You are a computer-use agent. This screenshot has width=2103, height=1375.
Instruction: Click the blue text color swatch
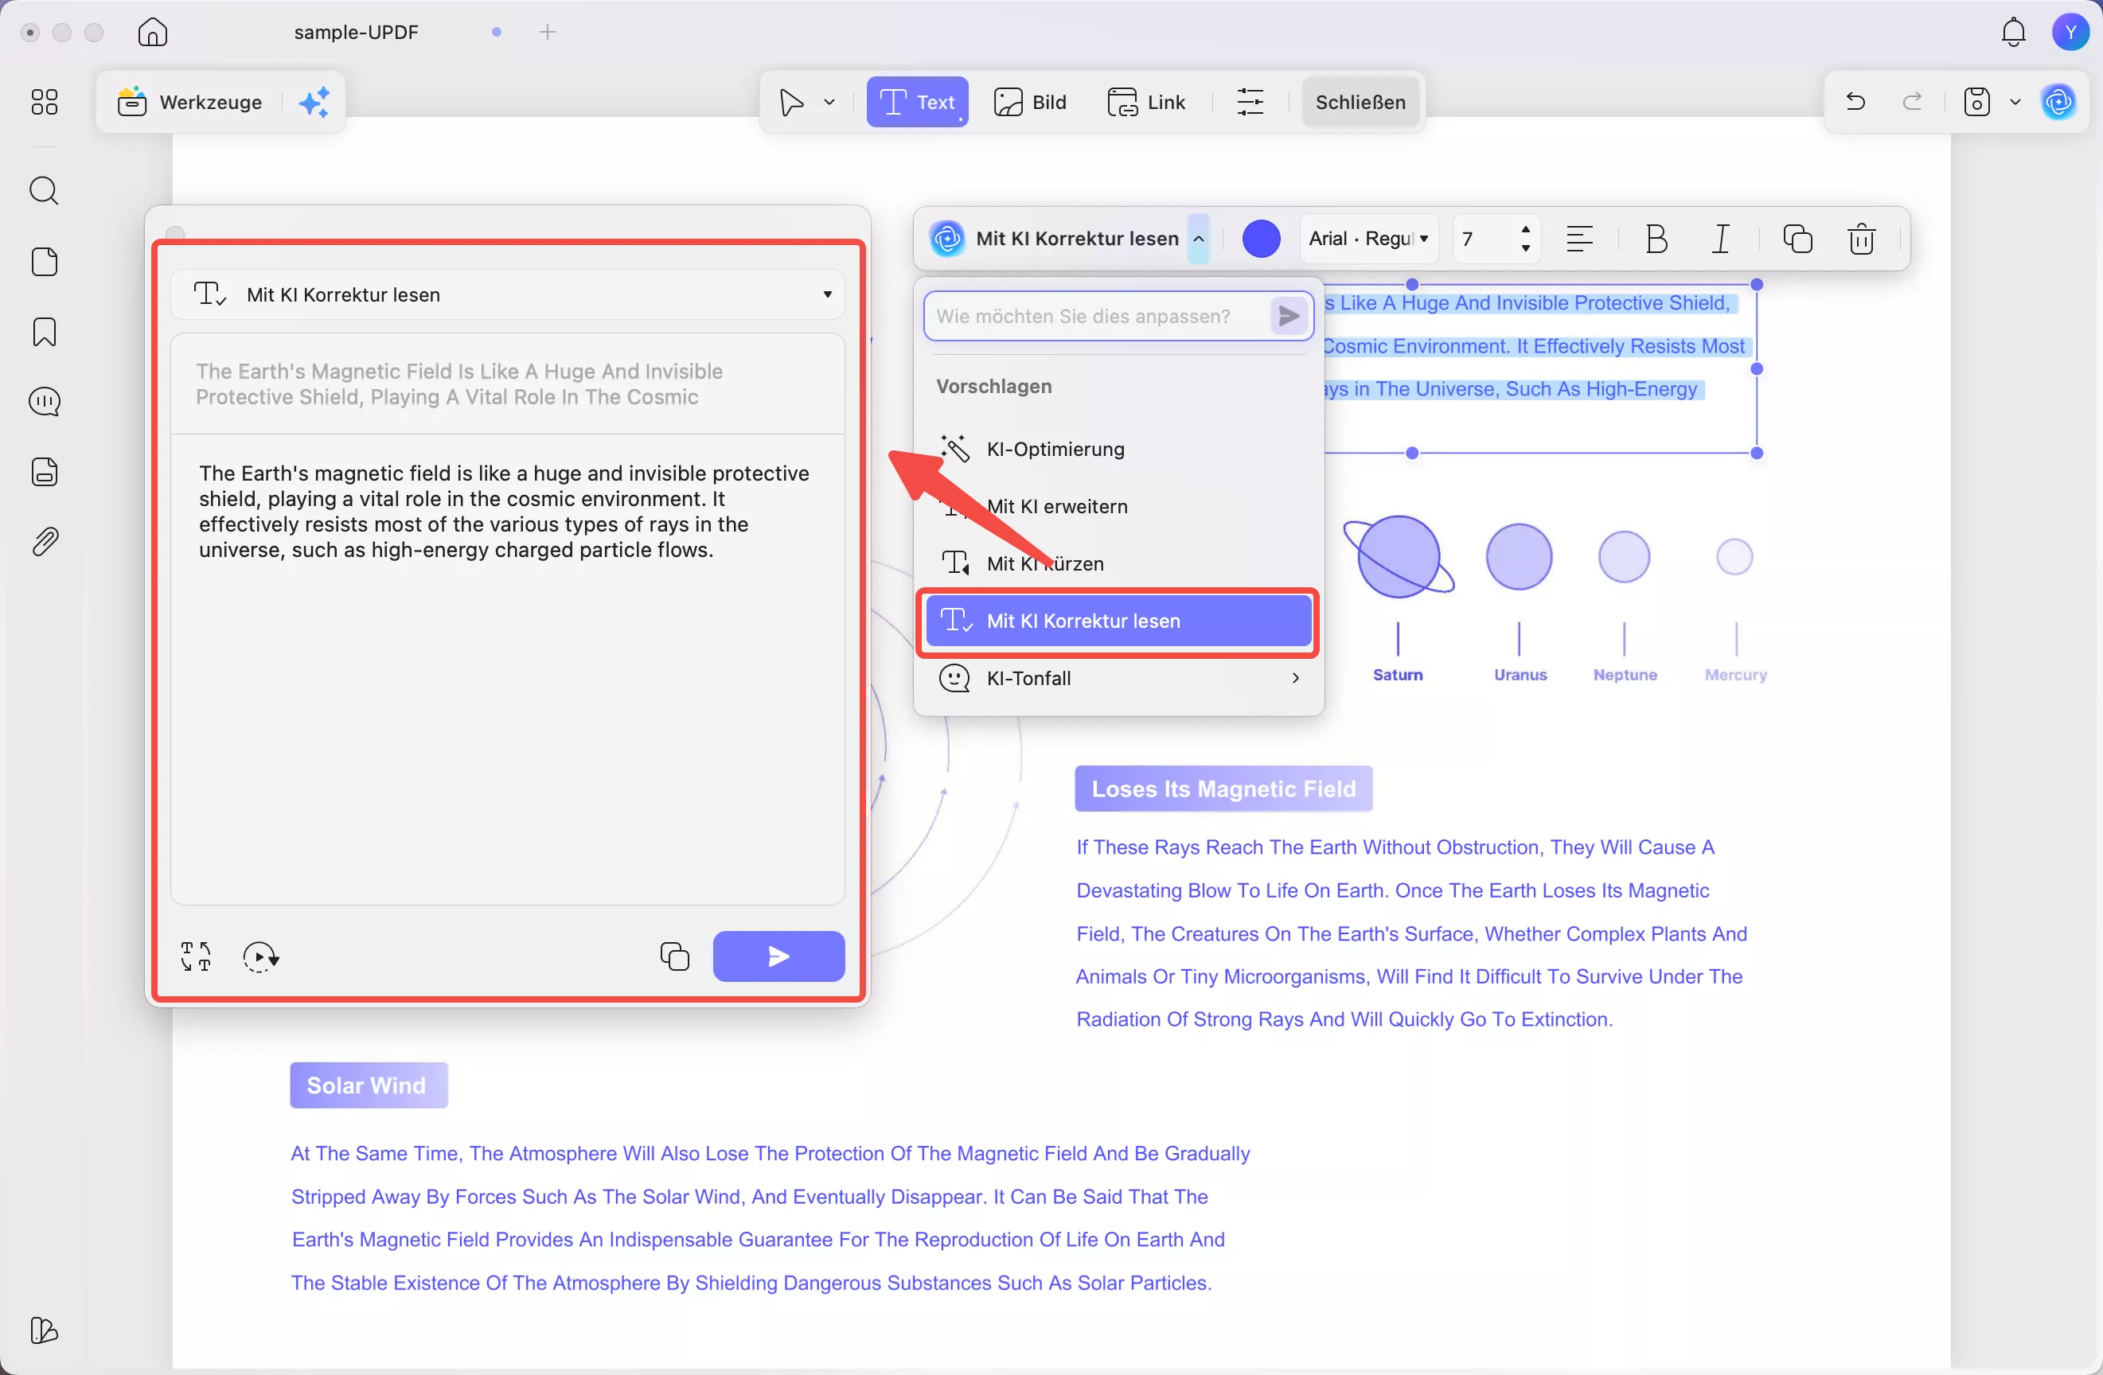[1261, 240]
